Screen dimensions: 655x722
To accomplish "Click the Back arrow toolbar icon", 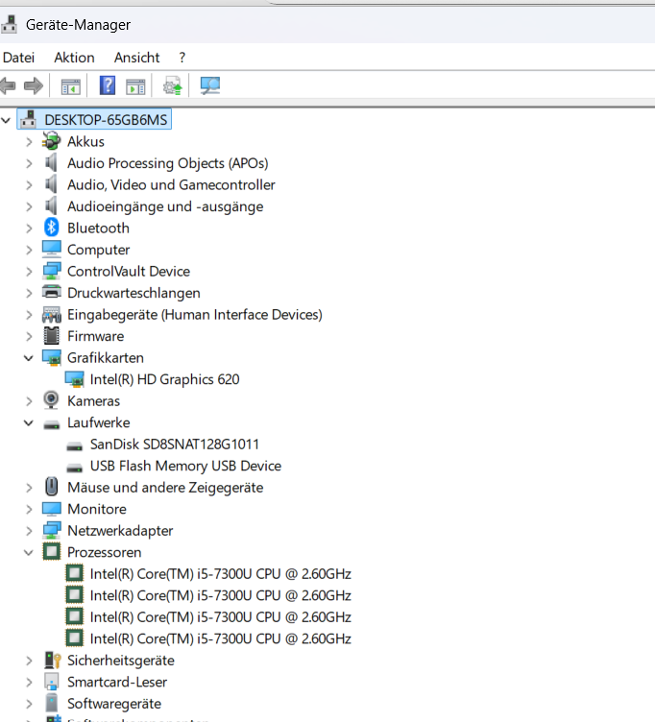I will (8, 86).
